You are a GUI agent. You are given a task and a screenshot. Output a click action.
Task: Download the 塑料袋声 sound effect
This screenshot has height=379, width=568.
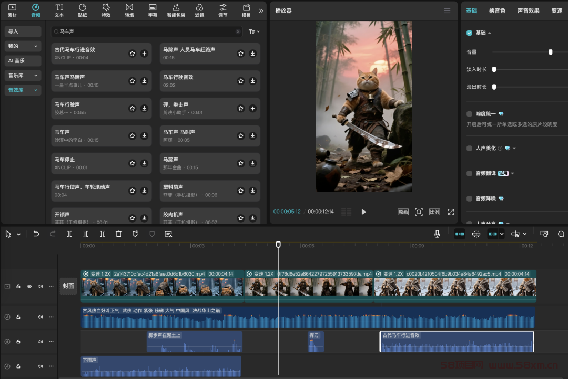click(253, 191)
